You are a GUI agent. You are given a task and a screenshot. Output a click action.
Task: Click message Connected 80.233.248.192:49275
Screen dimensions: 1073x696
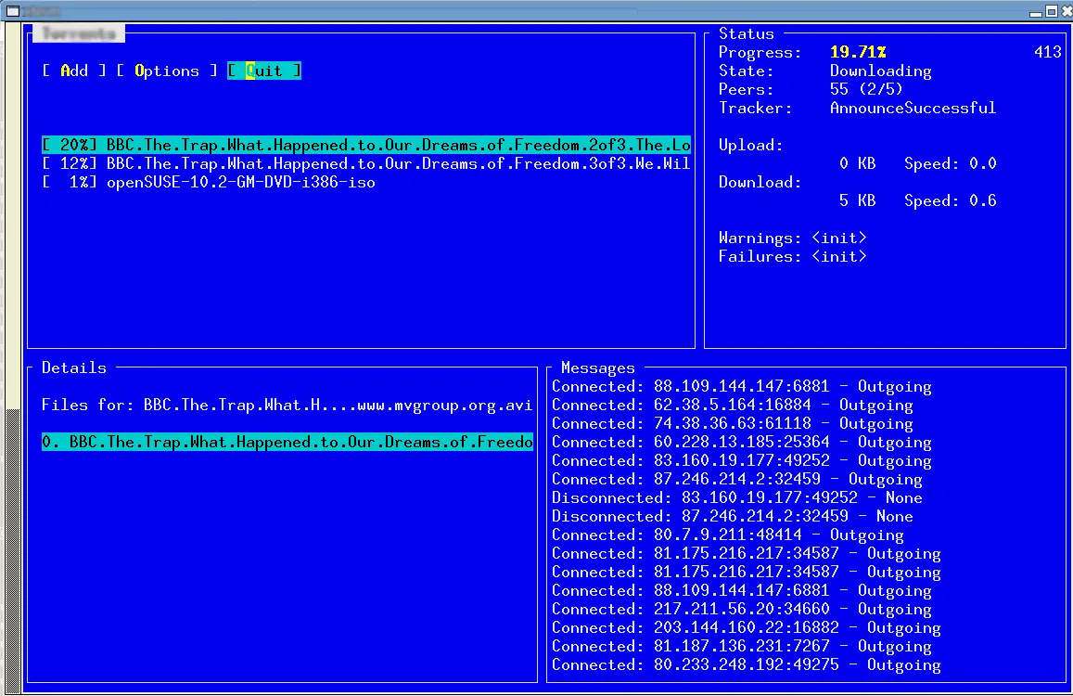tap(747, 664)
